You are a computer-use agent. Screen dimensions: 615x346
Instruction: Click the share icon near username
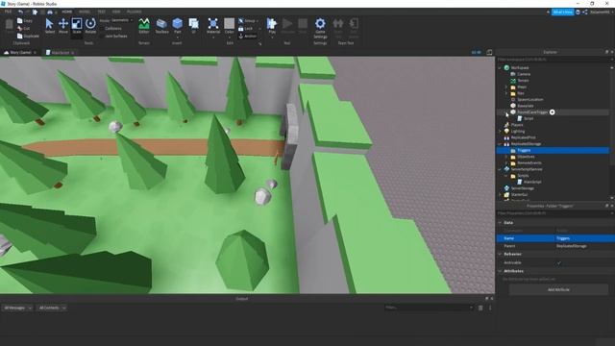point(585,12)
